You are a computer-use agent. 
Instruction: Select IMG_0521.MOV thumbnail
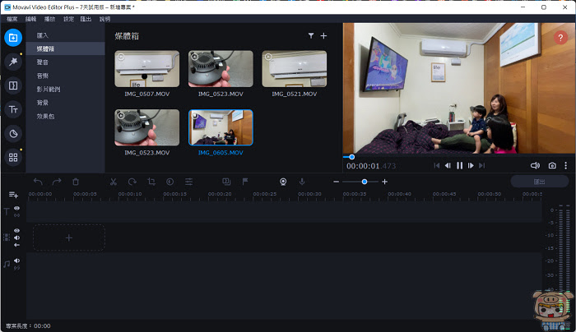295,69
